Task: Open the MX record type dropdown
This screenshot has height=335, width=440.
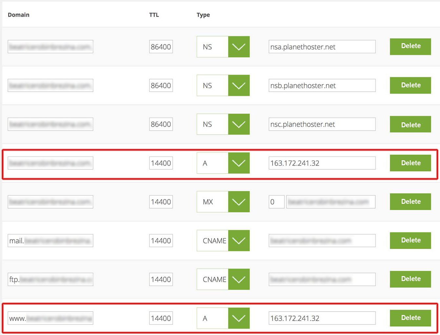Action: 239,202
